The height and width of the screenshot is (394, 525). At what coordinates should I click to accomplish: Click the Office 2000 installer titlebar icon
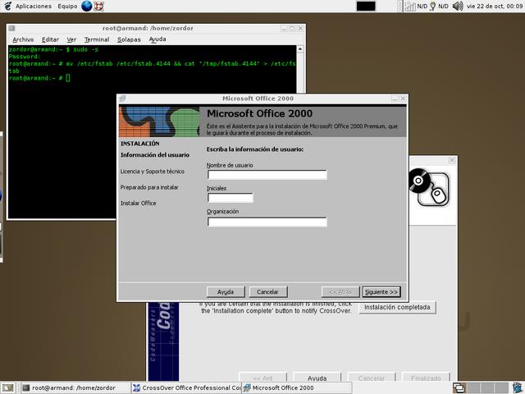pyautogui.click(x=122, y=98)
